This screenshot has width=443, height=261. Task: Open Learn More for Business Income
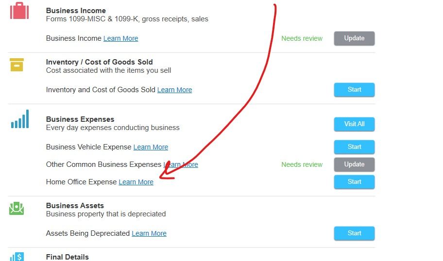120,38
